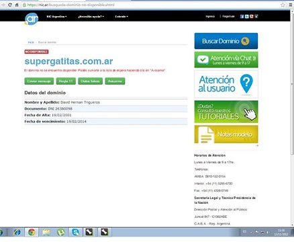Open the Notas modelo banner

(226, 134)
